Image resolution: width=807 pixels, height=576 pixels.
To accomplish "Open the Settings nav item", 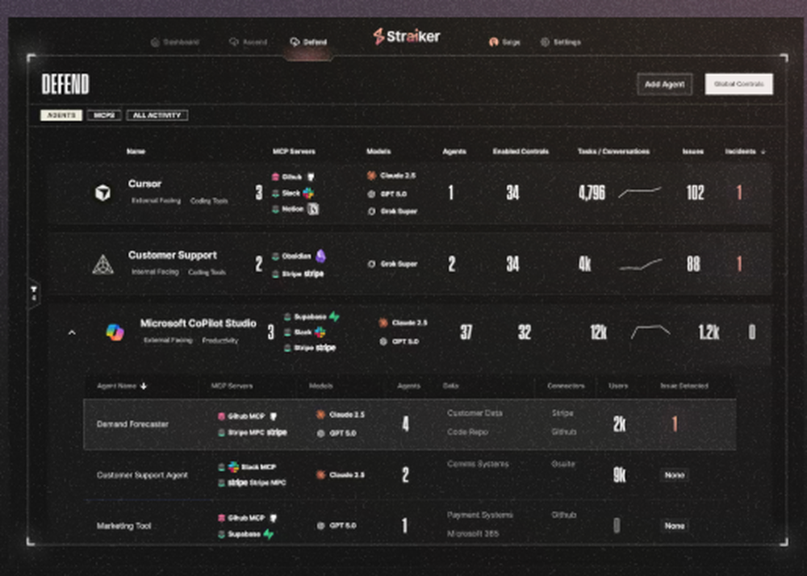I will coord(561,42).
